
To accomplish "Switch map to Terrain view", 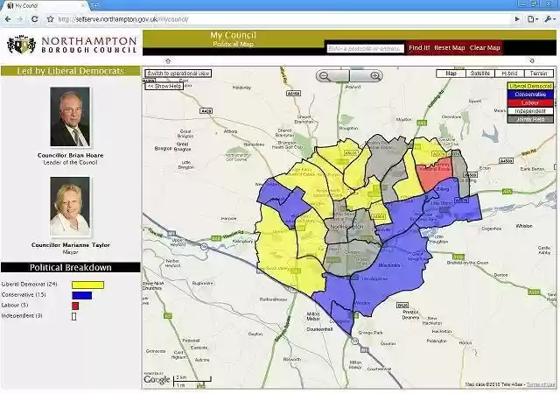I will pos(538,74).
